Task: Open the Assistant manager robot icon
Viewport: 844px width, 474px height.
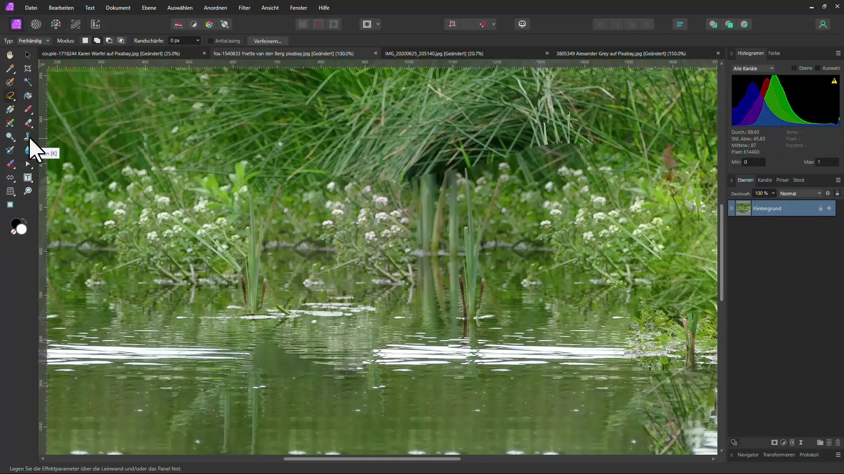Action: pos(522,24)
